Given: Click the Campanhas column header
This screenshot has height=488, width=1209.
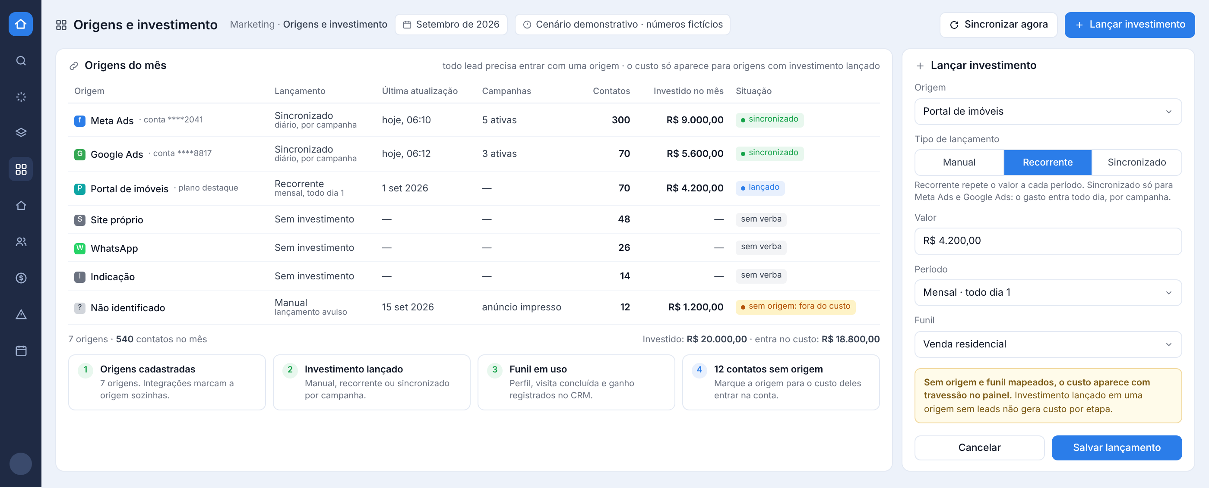Looking at the screenshot, I should (x=506, y=91).
